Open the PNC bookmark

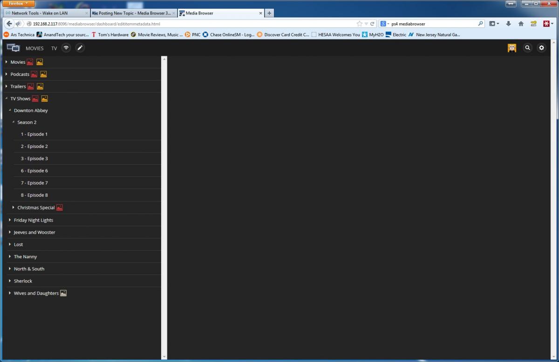(x=192, y=34)
